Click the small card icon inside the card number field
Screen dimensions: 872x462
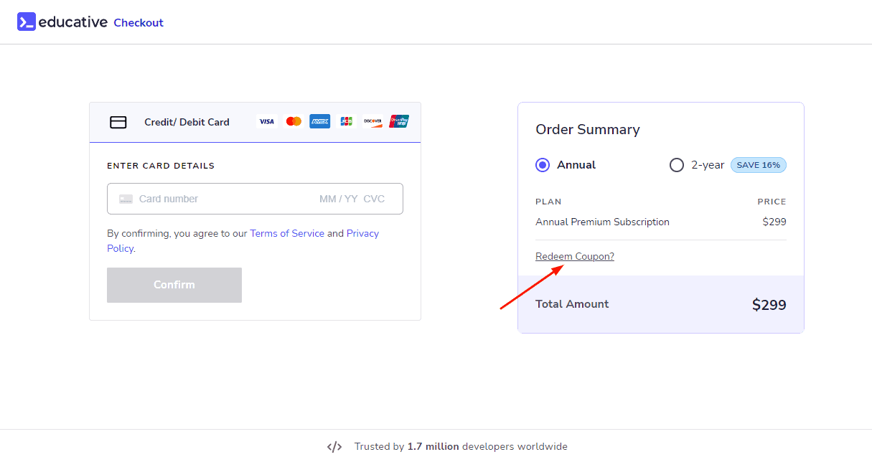click(126, 199)
